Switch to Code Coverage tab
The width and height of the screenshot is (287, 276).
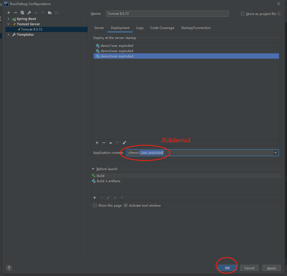tap(162, 28)
